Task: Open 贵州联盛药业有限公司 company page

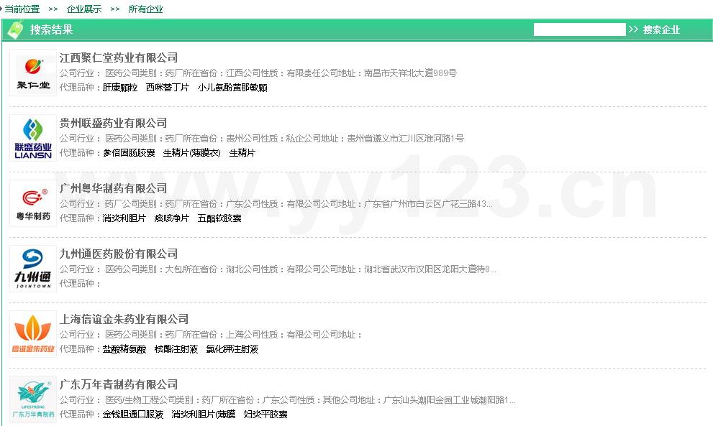Action: pyautogui.click(x=113, y=123)
